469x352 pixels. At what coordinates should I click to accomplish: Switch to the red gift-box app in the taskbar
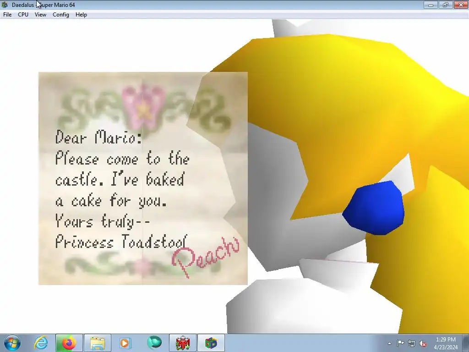point(182,343)
